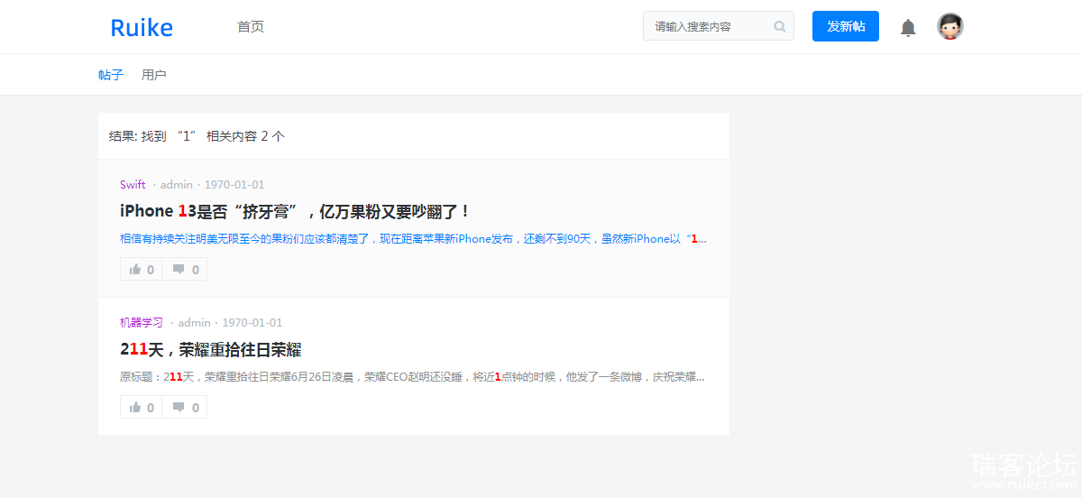This screenshot has width=1082, height=498.
Task: Click the 原标题 excerpt of 荣耀 post
Action: 413,377
